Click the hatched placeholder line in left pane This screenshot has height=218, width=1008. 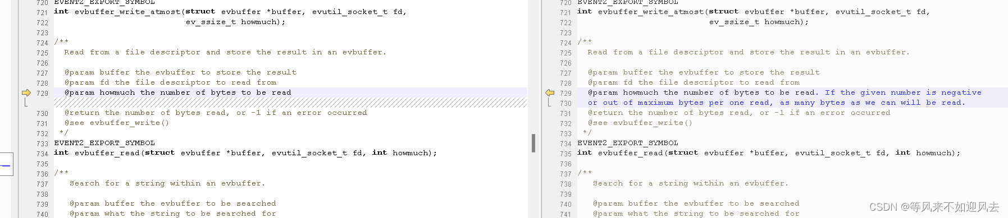[x=290, y=103]
